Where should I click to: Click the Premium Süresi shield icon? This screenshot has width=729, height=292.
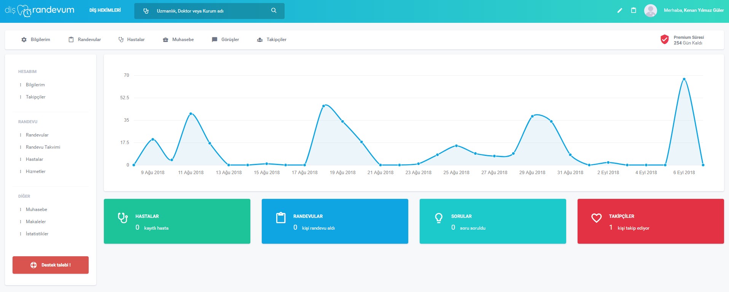point(664,40)
